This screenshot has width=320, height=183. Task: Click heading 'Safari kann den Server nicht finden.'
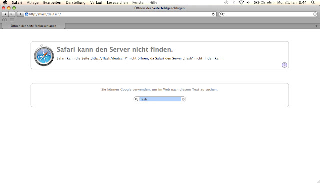point(115,49)
